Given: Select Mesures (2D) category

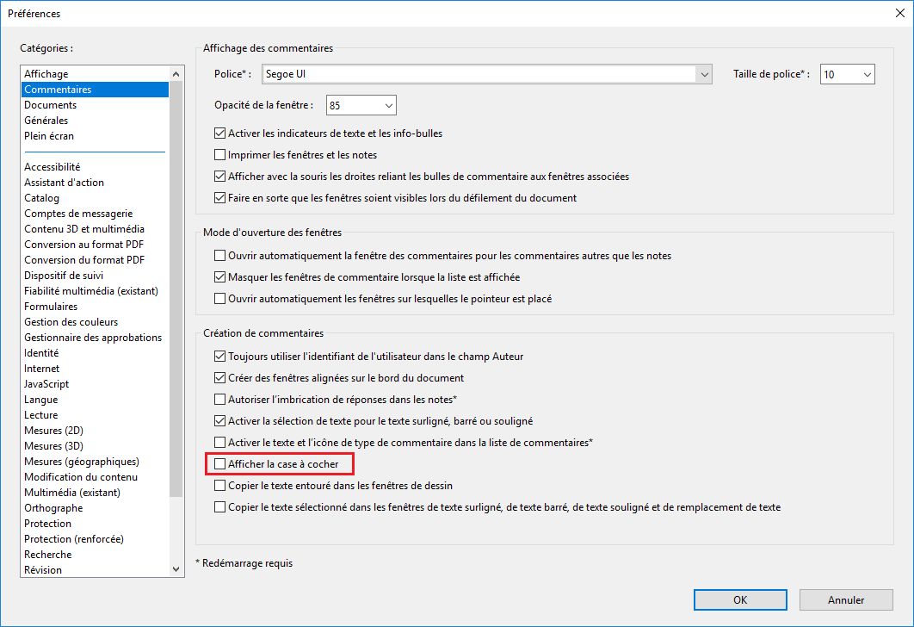Looking at the screenshot, I should coord(95,431).
